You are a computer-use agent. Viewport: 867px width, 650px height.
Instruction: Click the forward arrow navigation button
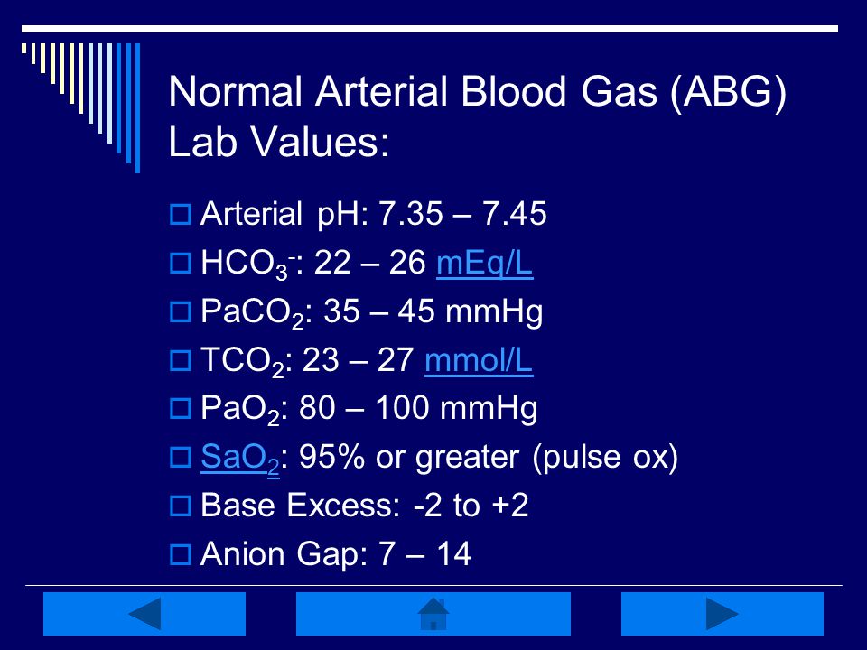[722, 614]
